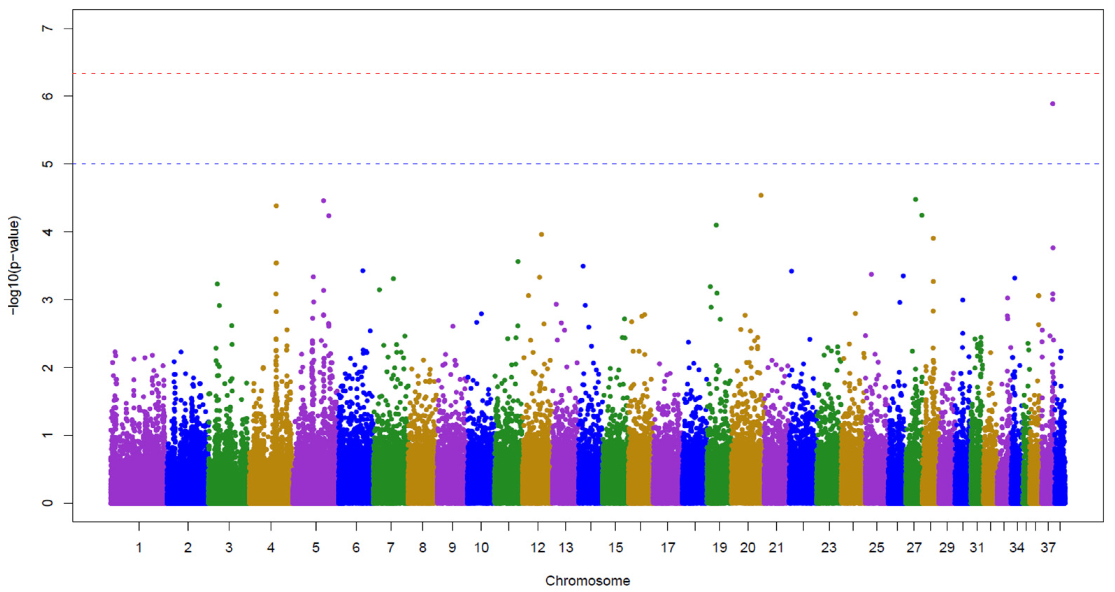Click the -log10(p-value) y-axis title
Image resolution: width=1115 pixels, height=592 pixels.
[x=15, y=265]
